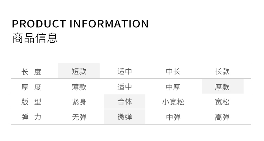Select the 短款 length option
The height and width of the screenshot is (141, 264).
click(x=79, y=71)
